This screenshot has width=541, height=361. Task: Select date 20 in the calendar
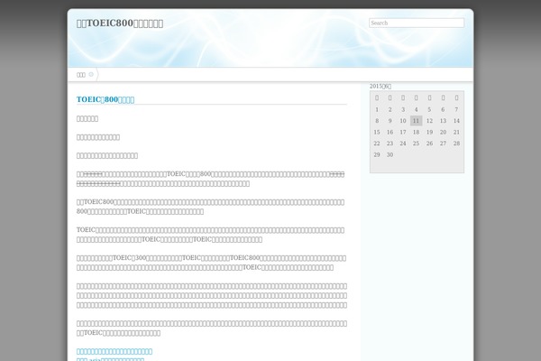pos(443,132)
